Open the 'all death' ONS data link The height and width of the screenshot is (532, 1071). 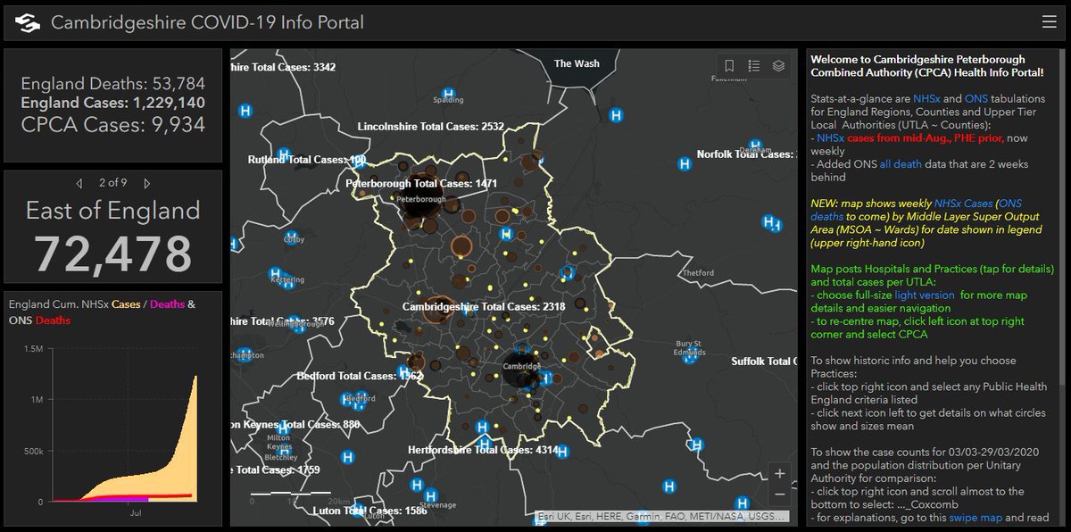[x=897, y=165]
